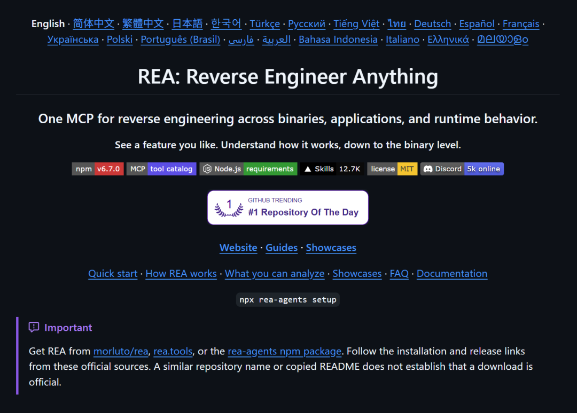The image size is (577, 413).
Task: Open the MCP tool catalog badge
Action: 161,169
